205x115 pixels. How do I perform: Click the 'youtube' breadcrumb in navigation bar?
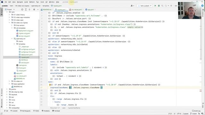(x=5, y=6)
